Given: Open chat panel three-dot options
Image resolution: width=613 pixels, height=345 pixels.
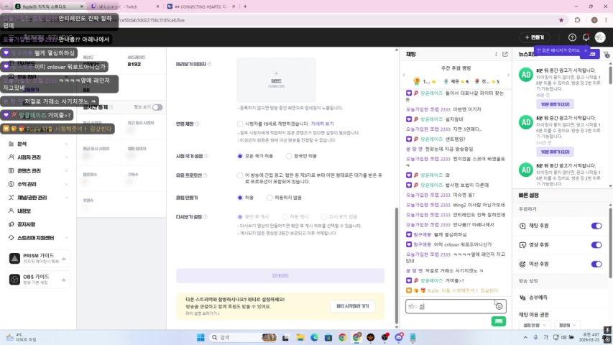Looking at the screenshot, I should pos(496,55).
